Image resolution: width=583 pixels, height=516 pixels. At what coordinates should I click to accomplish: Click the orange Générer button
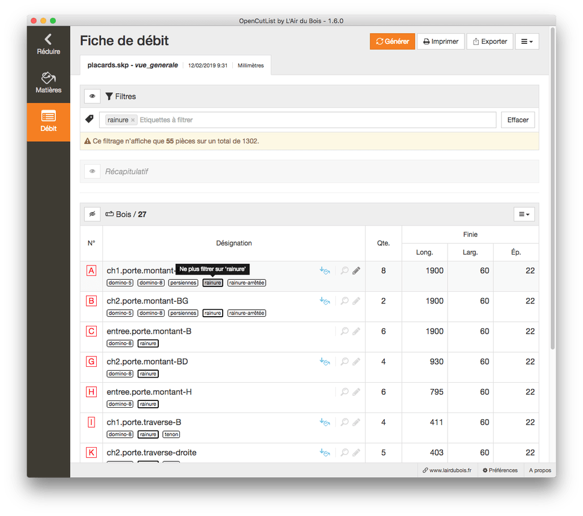pos(392,42)
